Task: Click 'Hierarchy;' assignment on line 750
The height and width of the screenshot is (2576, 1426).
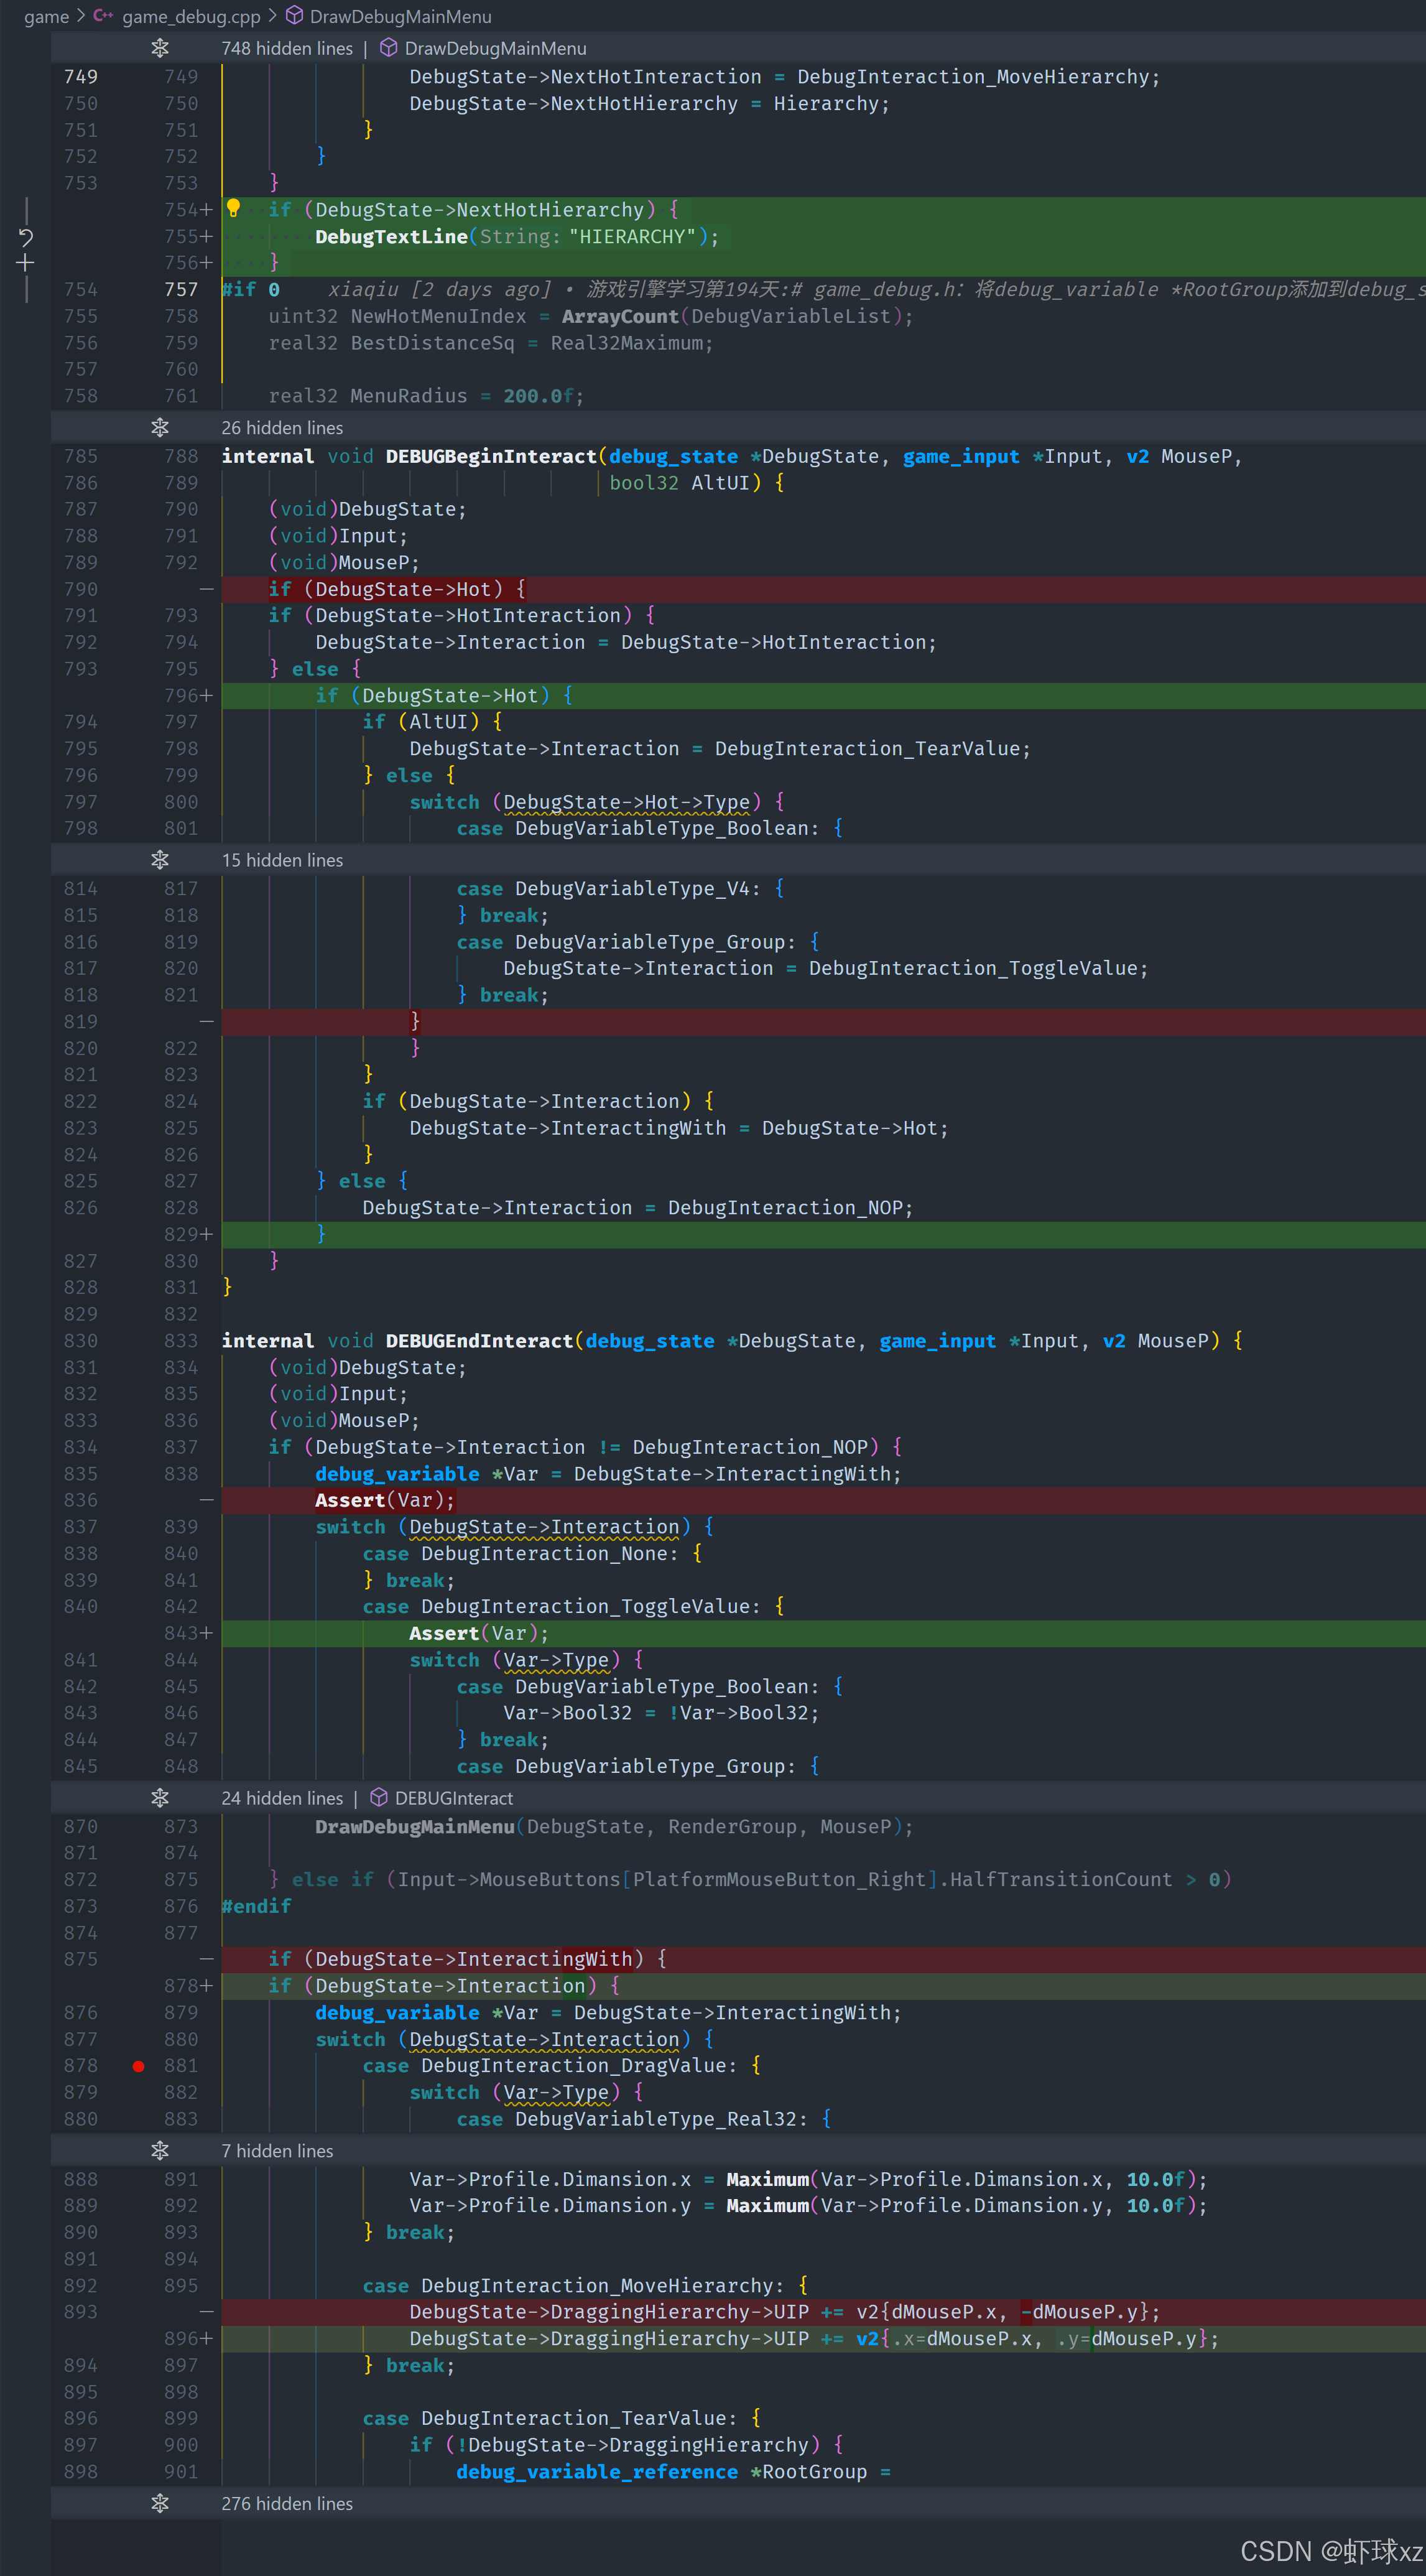Action: tap(831, 104)
